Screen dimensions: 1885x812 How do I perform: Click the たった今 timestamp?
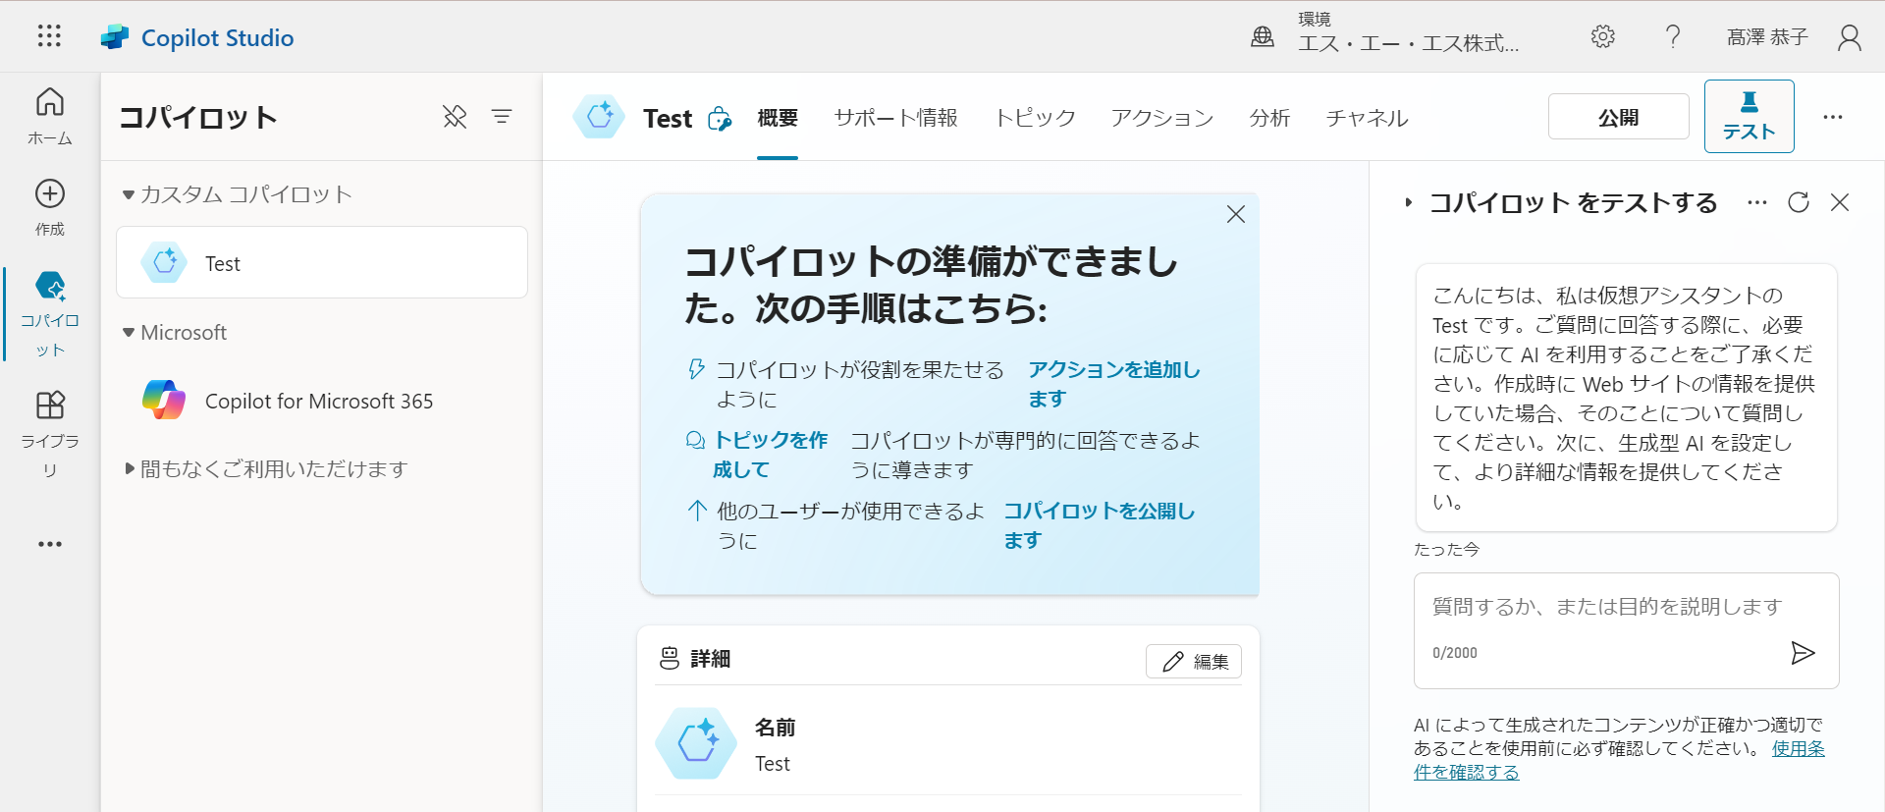(1446, 550)
